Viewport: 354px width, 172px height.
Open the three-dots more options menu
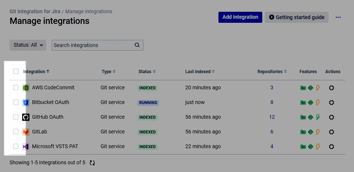338,17
